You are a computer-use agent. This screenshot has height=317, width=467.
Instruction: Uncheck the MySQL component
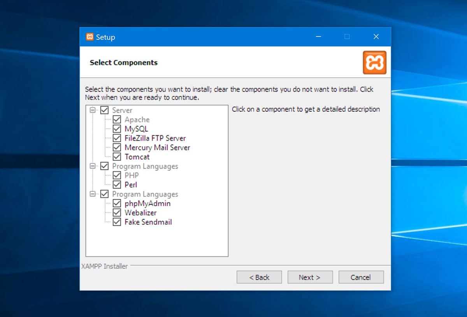coord(117,129)
